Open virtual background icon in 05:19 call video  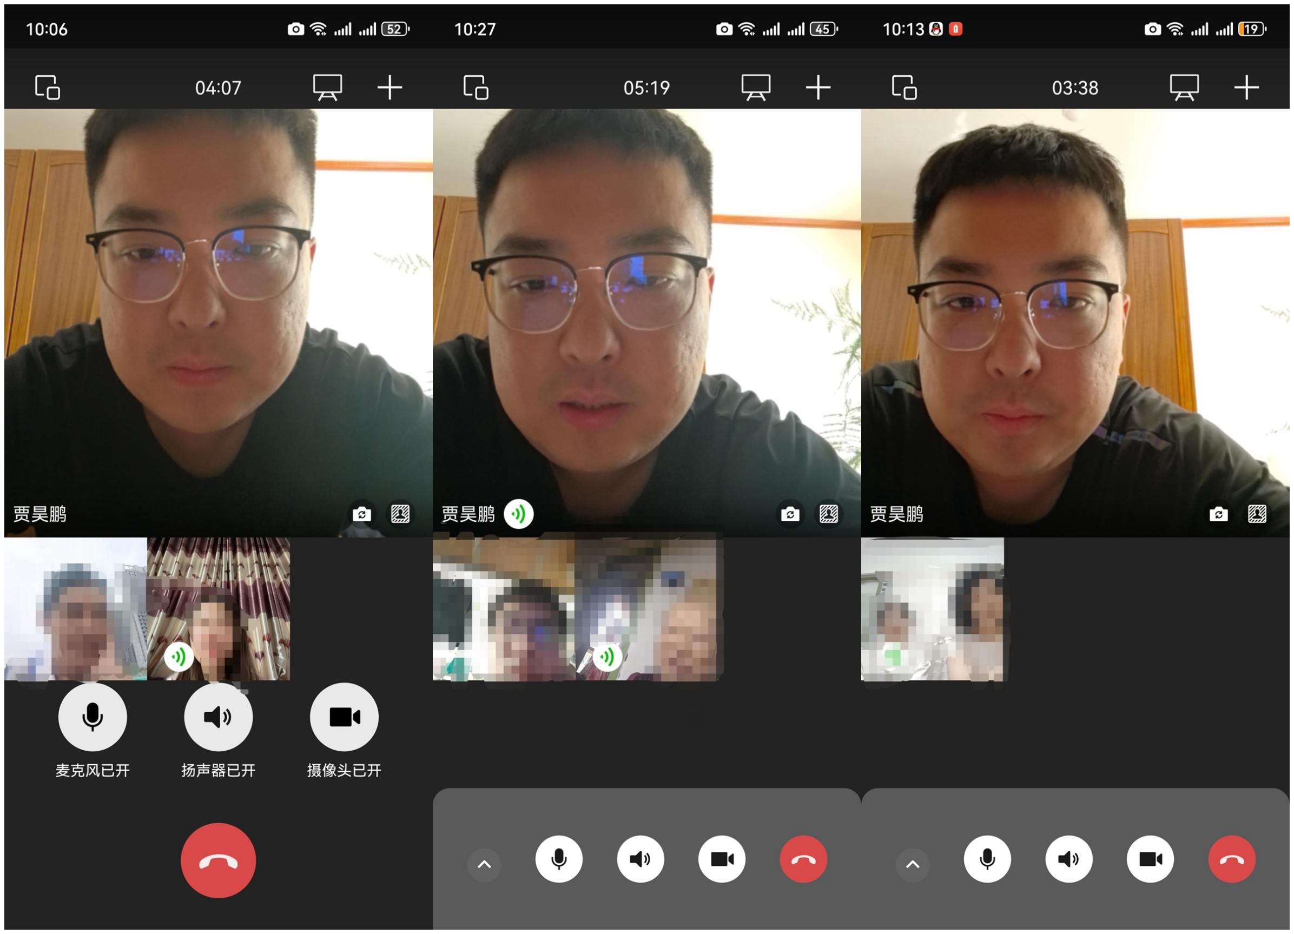828,514
